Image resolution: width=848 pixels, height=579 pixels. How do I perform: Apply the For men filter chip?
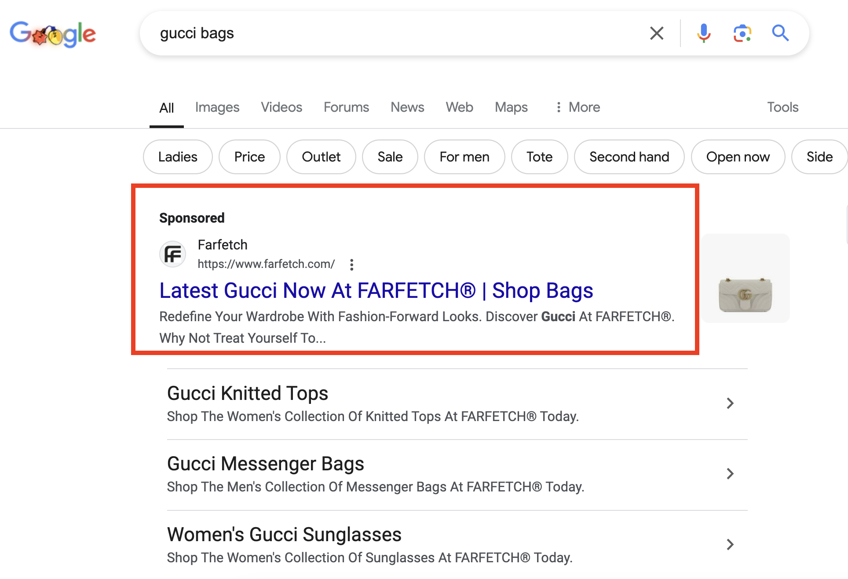pos(464,157)
